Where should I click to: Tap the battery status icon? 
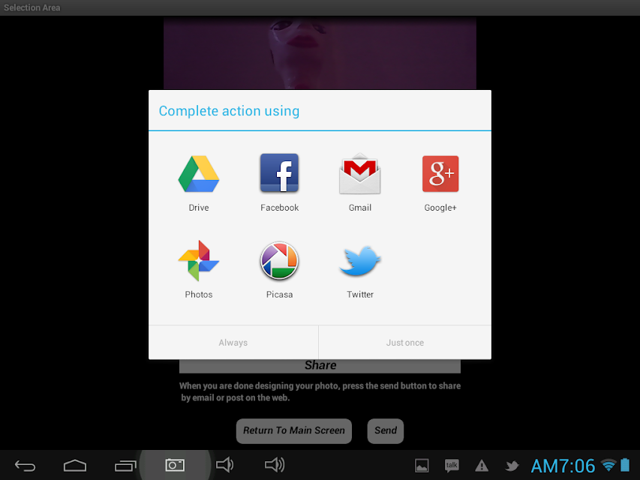pyautogui.click(x=625, y=465)
